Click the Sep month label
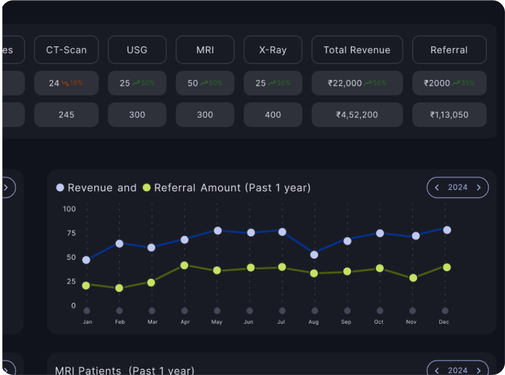Viewport: 505px width, 375px height. (x=346, y=322)
